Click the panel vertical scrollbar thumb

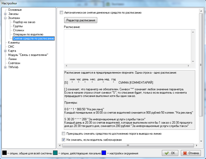coord(201,65)
